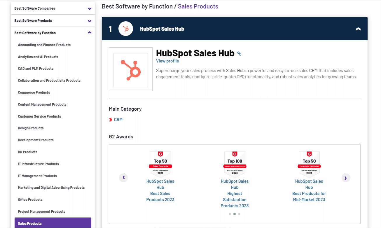Image resolution: width=381 pixels, height=228 pixels.
Task: Click the G2 Awards heading
Action: [121, 137]
